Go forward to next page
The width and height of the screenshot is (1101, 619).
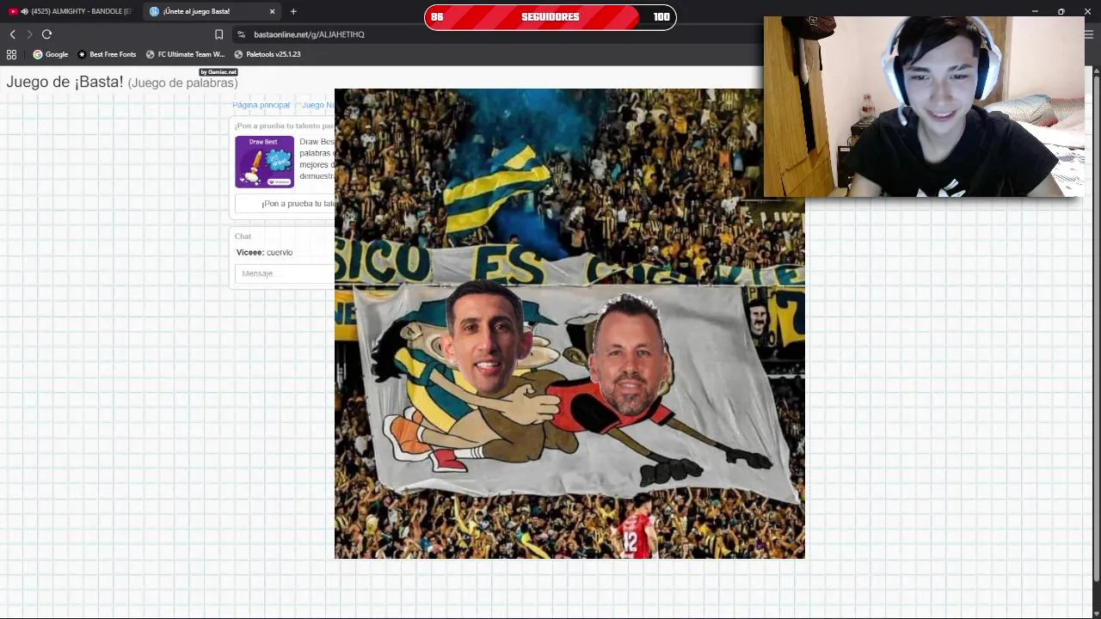[29, 34]
